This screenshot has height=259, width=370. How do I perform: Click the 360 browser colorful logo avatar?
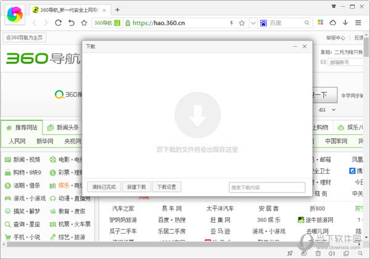(x=15, y=15)
